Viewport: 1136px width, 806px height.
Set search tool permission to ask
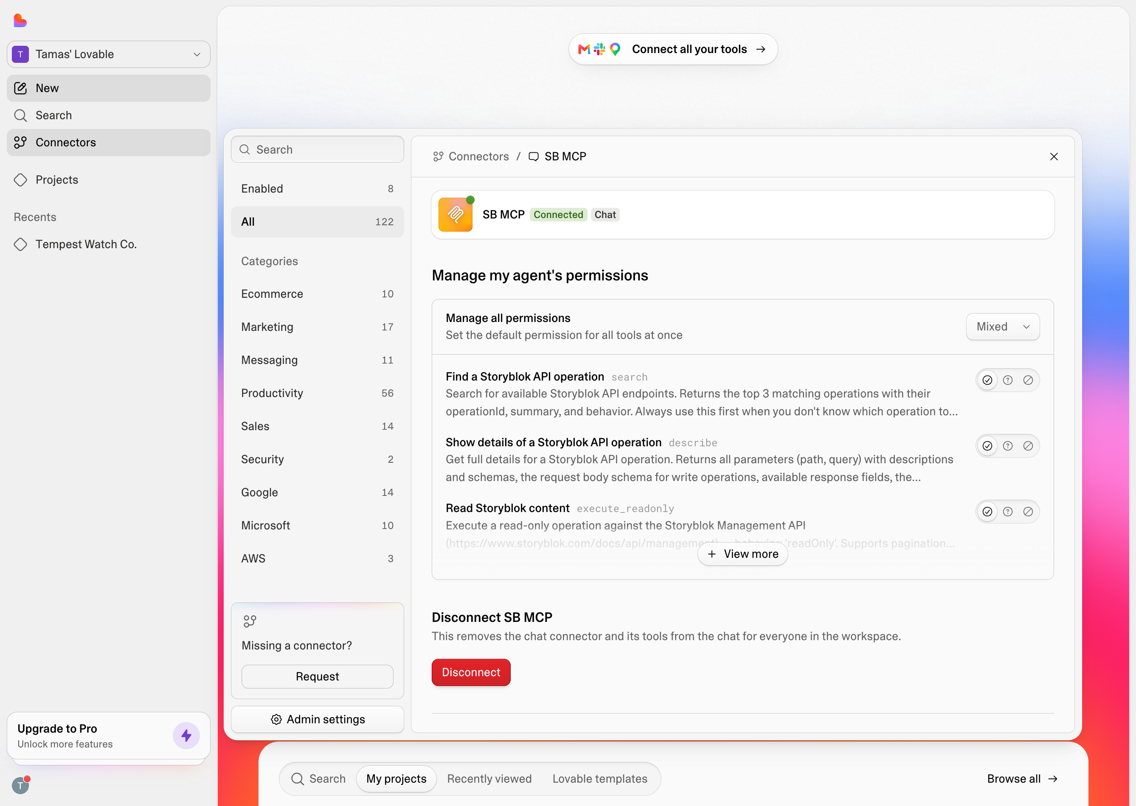(1008, 380)
